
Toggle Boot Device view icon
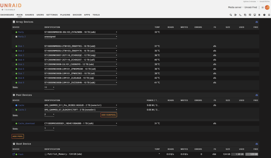point(257,144)
